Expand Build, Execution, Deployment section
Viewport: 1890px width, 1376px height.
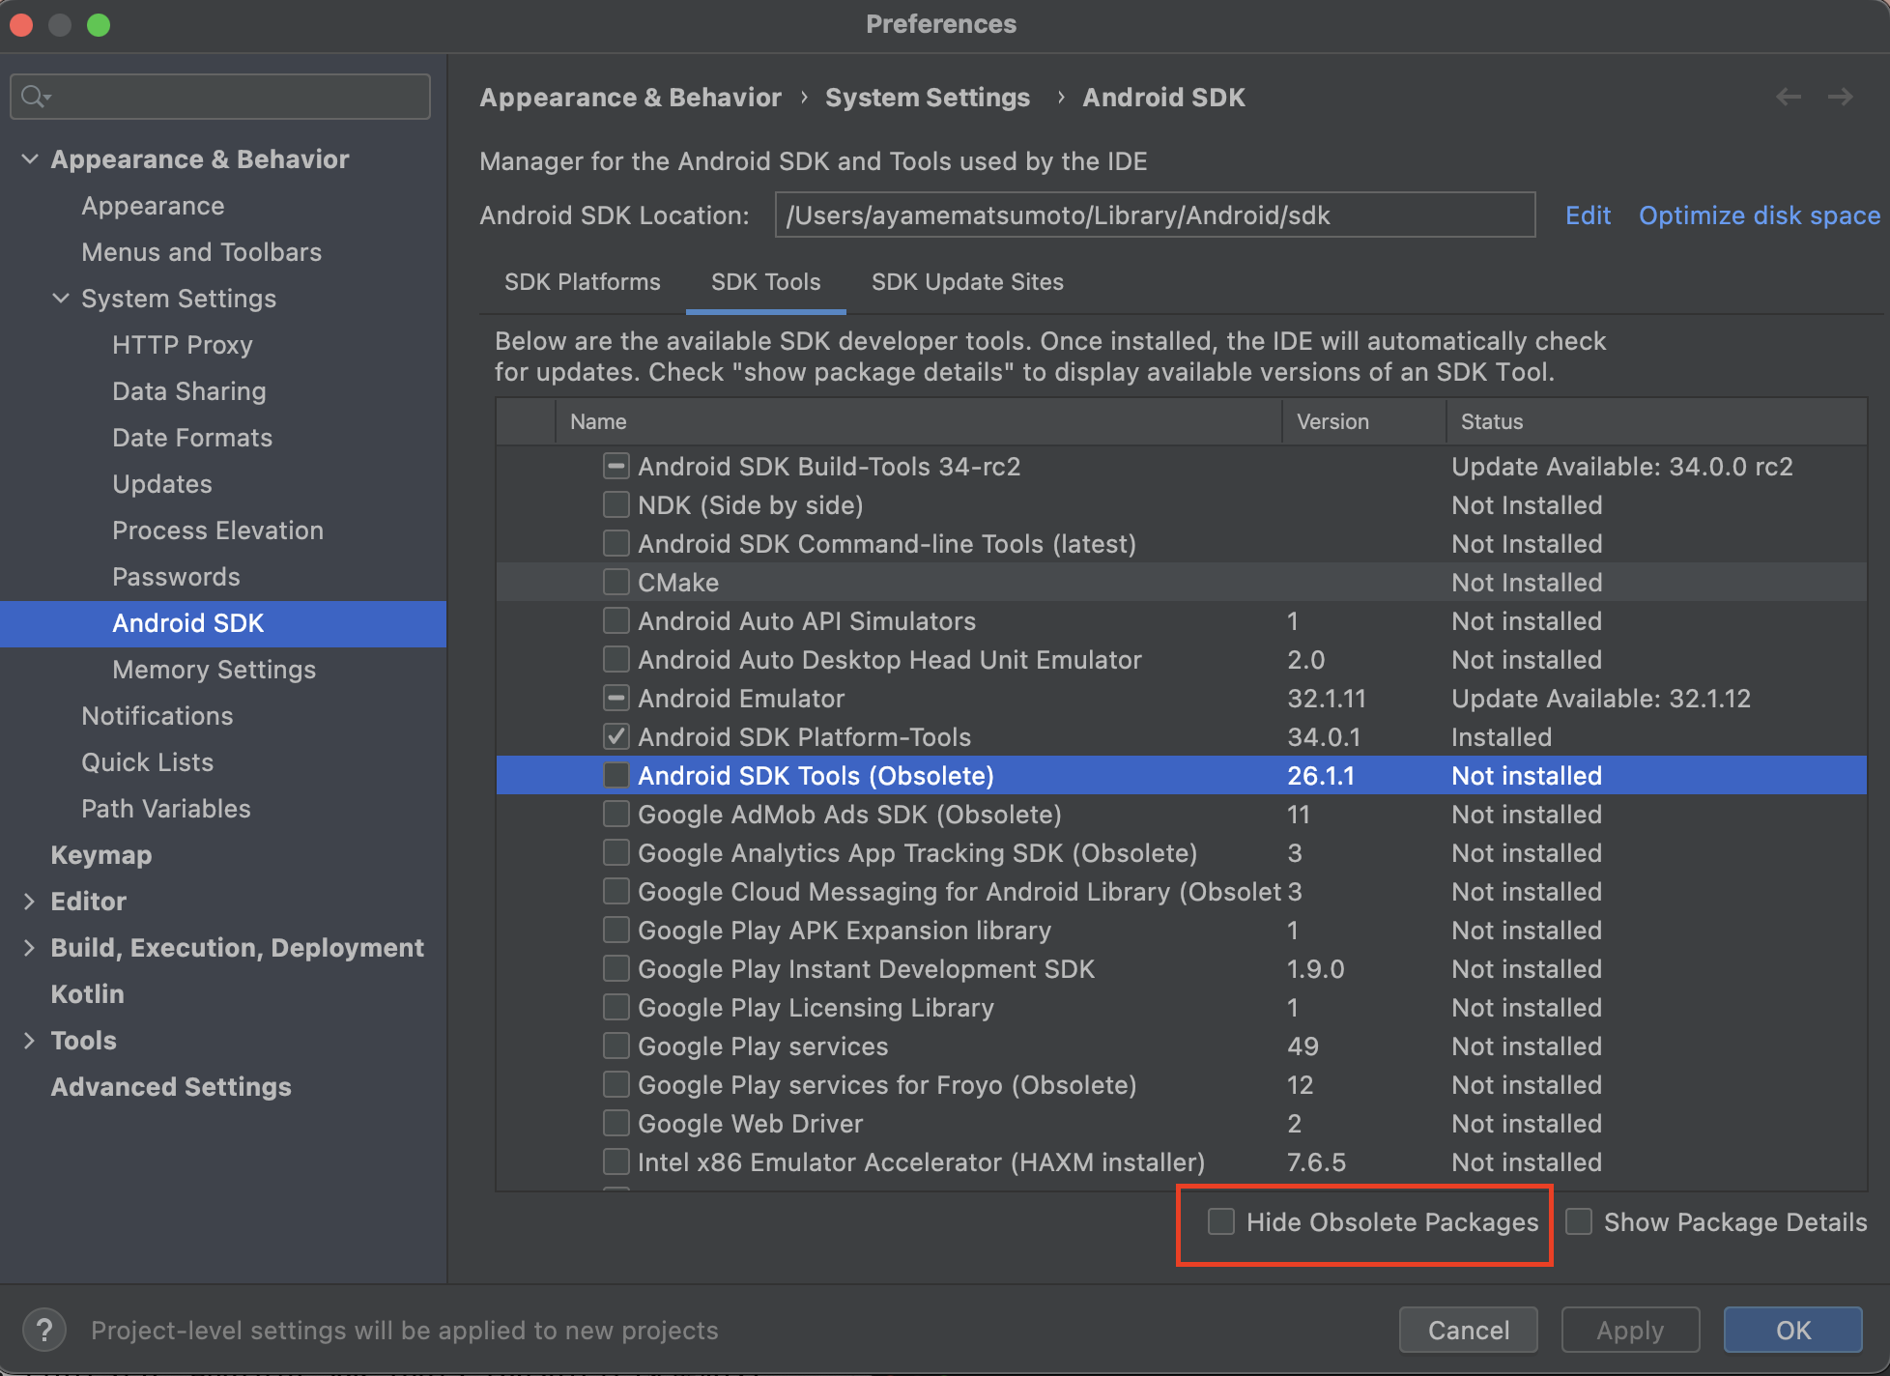click(29, 947)
